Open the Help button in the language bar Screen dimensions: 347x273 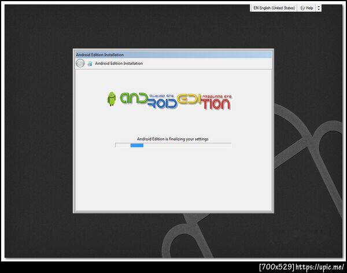[307, 8]
